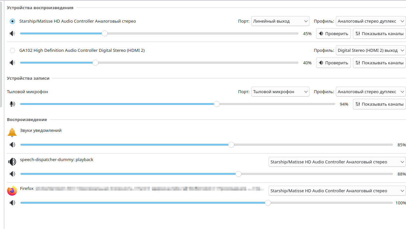
Task: Select Starship/Matisse as default output device
Action: [12, 21]
